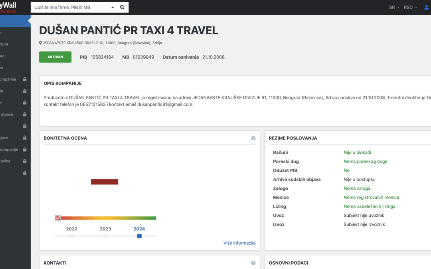
Task: Select the highlighted blue sidebar menu item
Action: click(14, 21)
